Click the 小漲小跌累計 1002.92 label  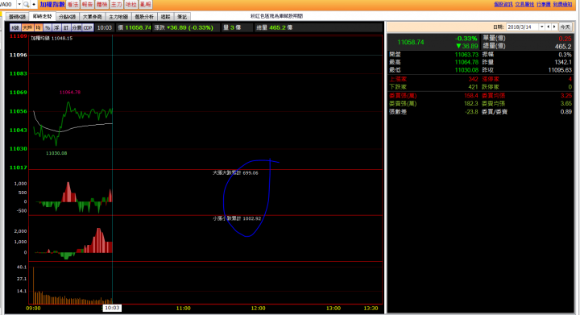click(237, 218)
